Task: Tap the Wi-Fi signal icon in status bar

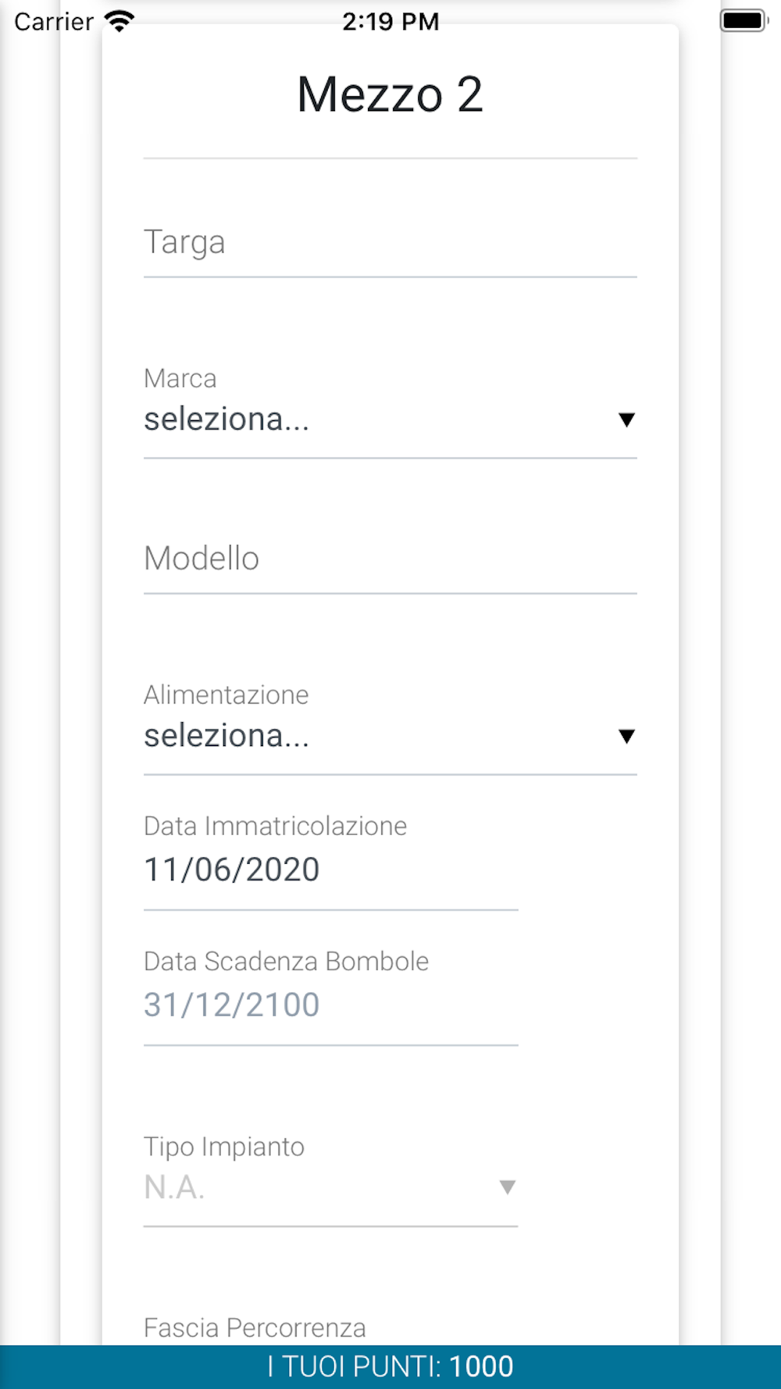Action: pyautogui.click(x=119, y=21)
